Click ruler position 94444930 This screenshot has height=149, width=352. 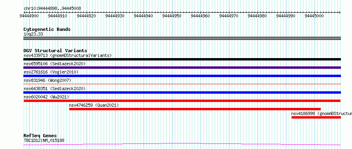(115, 16)
